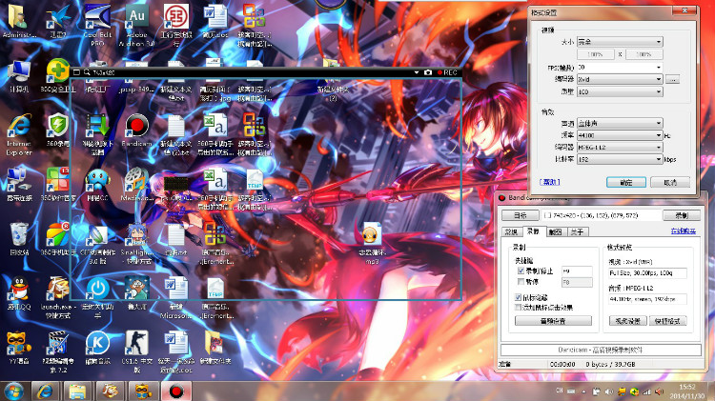Open the online purchase link in Bandicam
Image resolution: width=715 pixels, height=401 pixels.
click(684, 231)
